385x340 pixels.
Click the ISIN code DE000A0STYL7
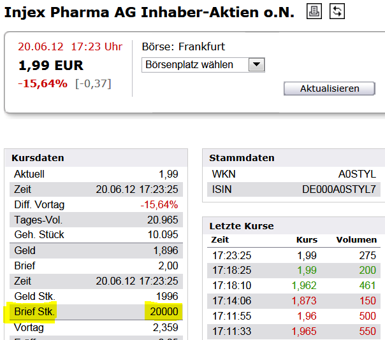[x=338, y=189]
